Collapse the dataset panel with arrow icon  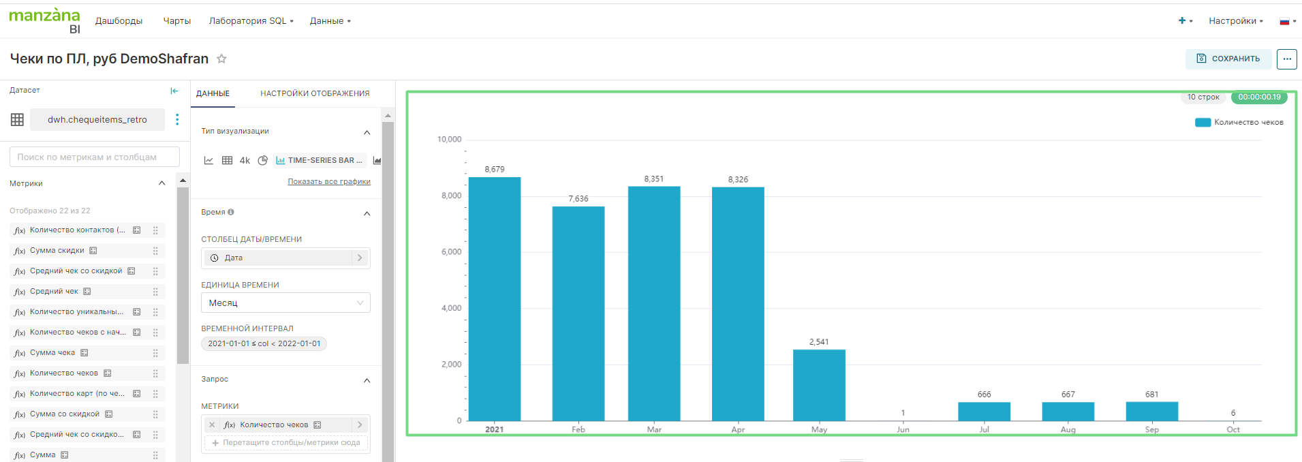[174, 91]
